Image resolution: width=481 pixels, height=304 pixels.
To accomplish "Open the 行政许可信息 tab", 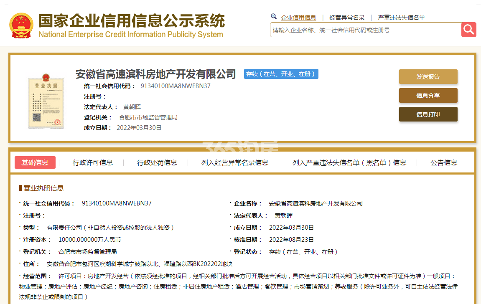I will tap(93, 162).
